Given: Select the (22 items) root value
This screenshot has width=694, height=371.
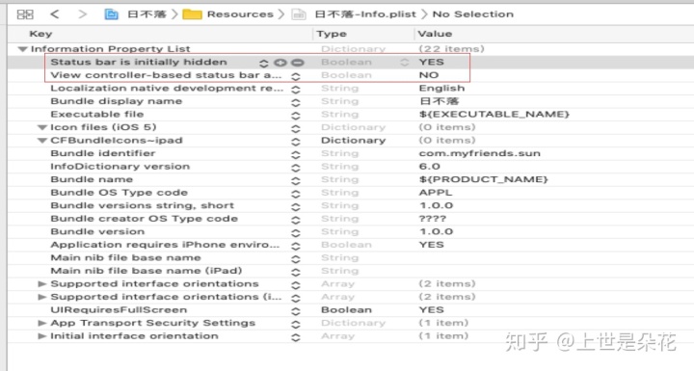Looking at the screenshot, I should click(451, 49).
